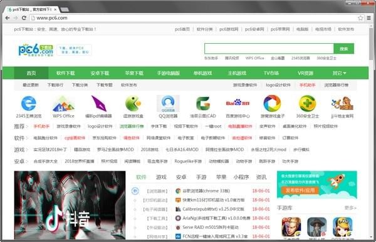This screenshot has height=242, width=376.
Task: Click the browser Back arrow
Action: pyautogui.click(x=8, y=18)
